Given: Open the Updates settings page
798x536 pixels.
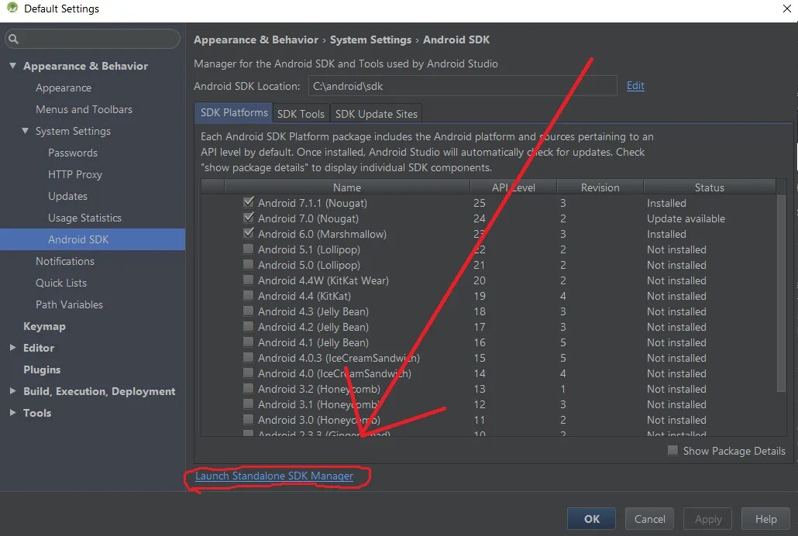Looking at the screenshot, I should [x=67, y=196].
